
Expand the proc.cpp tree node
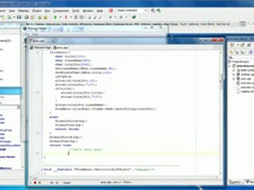coord(234,79)
